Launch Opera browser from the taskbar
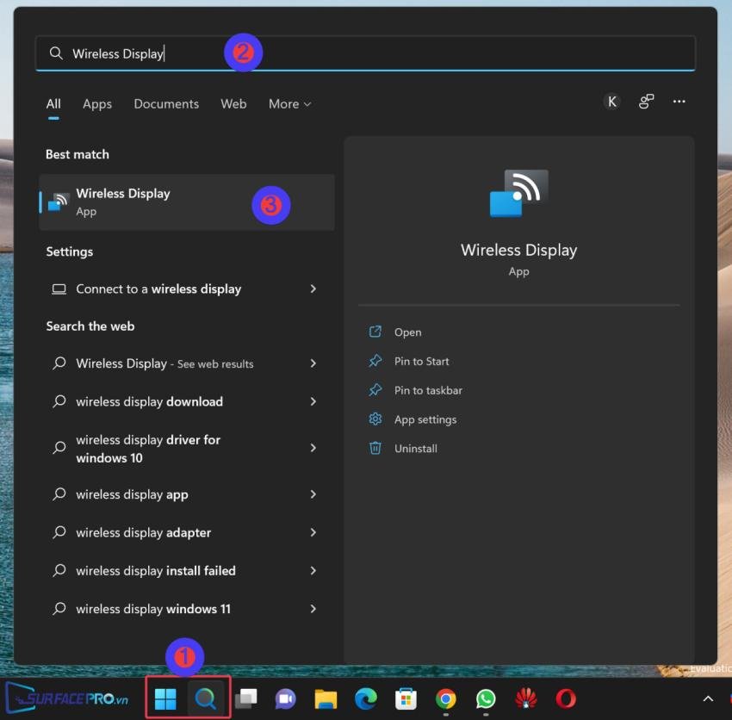732x720 pixels. pos(566,698)
